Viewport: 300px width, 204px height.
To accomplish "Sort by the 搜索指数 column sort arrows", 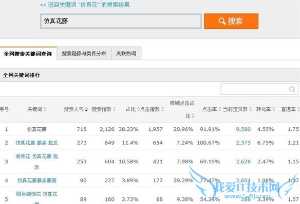I will 114,109.
